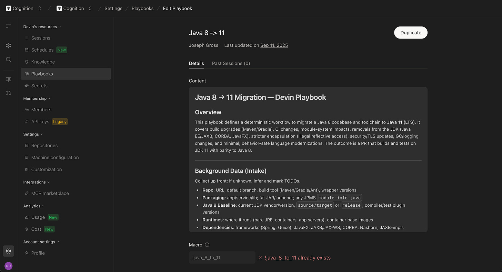
Task: Open the book wiki icon in the left rail
Action: tap(9, 79)
